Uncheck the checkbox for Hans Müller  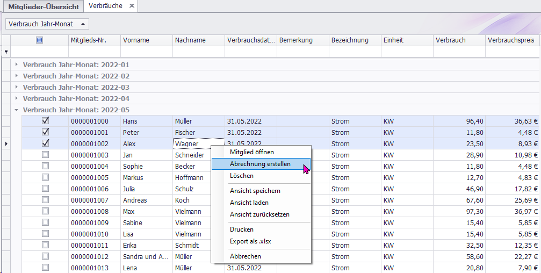pyautogui.click(x=46, y=121)
